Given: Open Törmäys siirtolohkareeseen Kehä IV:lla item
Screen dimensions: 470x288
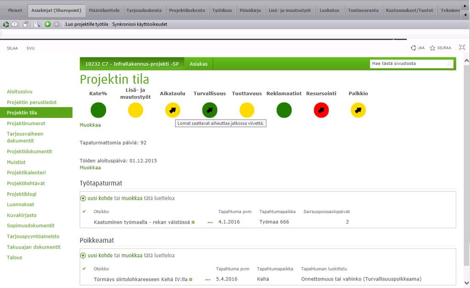Looking at the screenshot, I should click(141, 279).
